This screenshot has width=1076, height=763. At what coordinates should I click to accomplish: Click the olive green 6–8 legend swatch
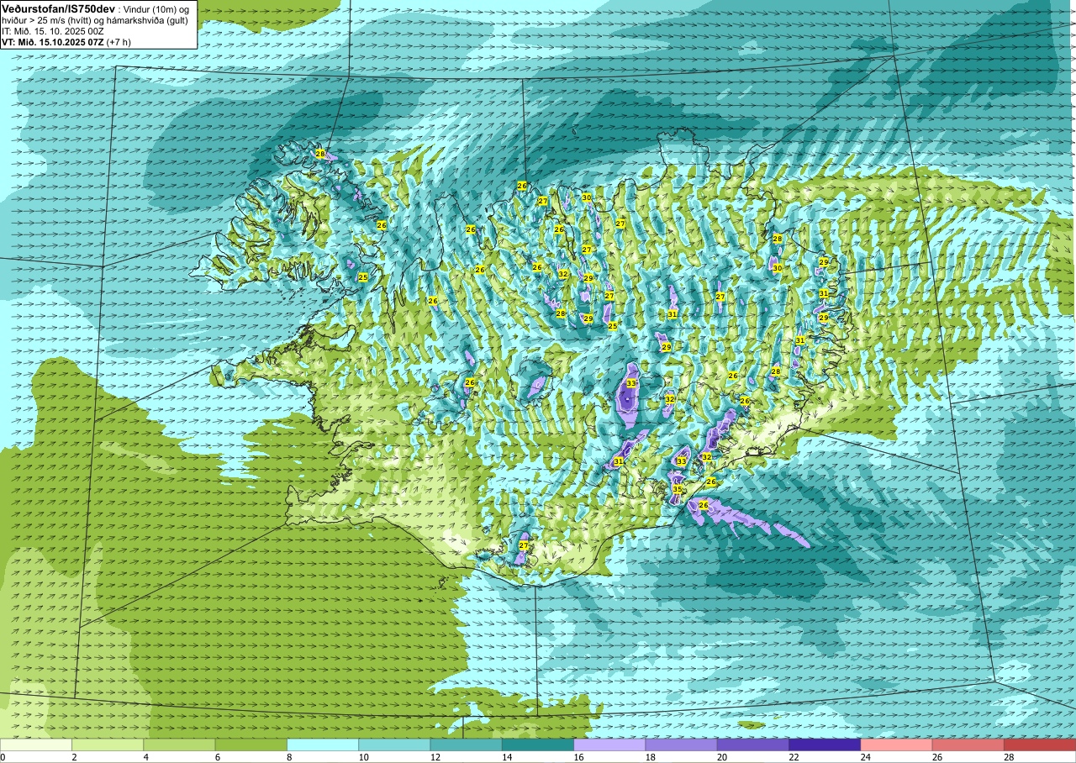[251, 745]
